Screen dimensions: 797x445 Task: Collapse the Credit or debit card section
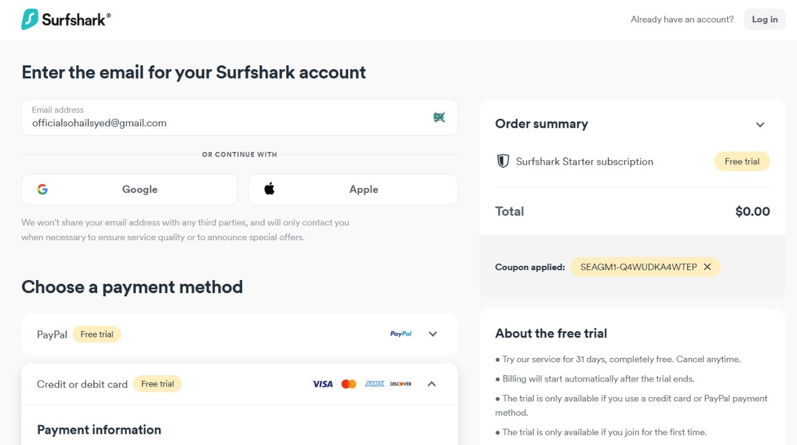point(432,383)
